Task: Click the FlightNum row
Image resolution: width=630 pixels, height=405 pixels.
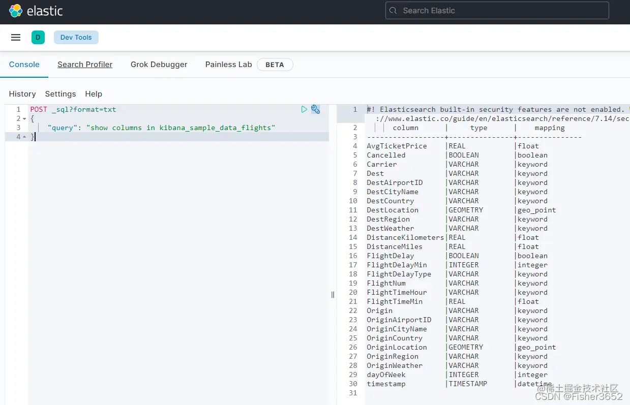Action: (457, 283)
